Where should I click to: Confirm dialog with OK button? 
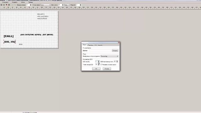96,69
